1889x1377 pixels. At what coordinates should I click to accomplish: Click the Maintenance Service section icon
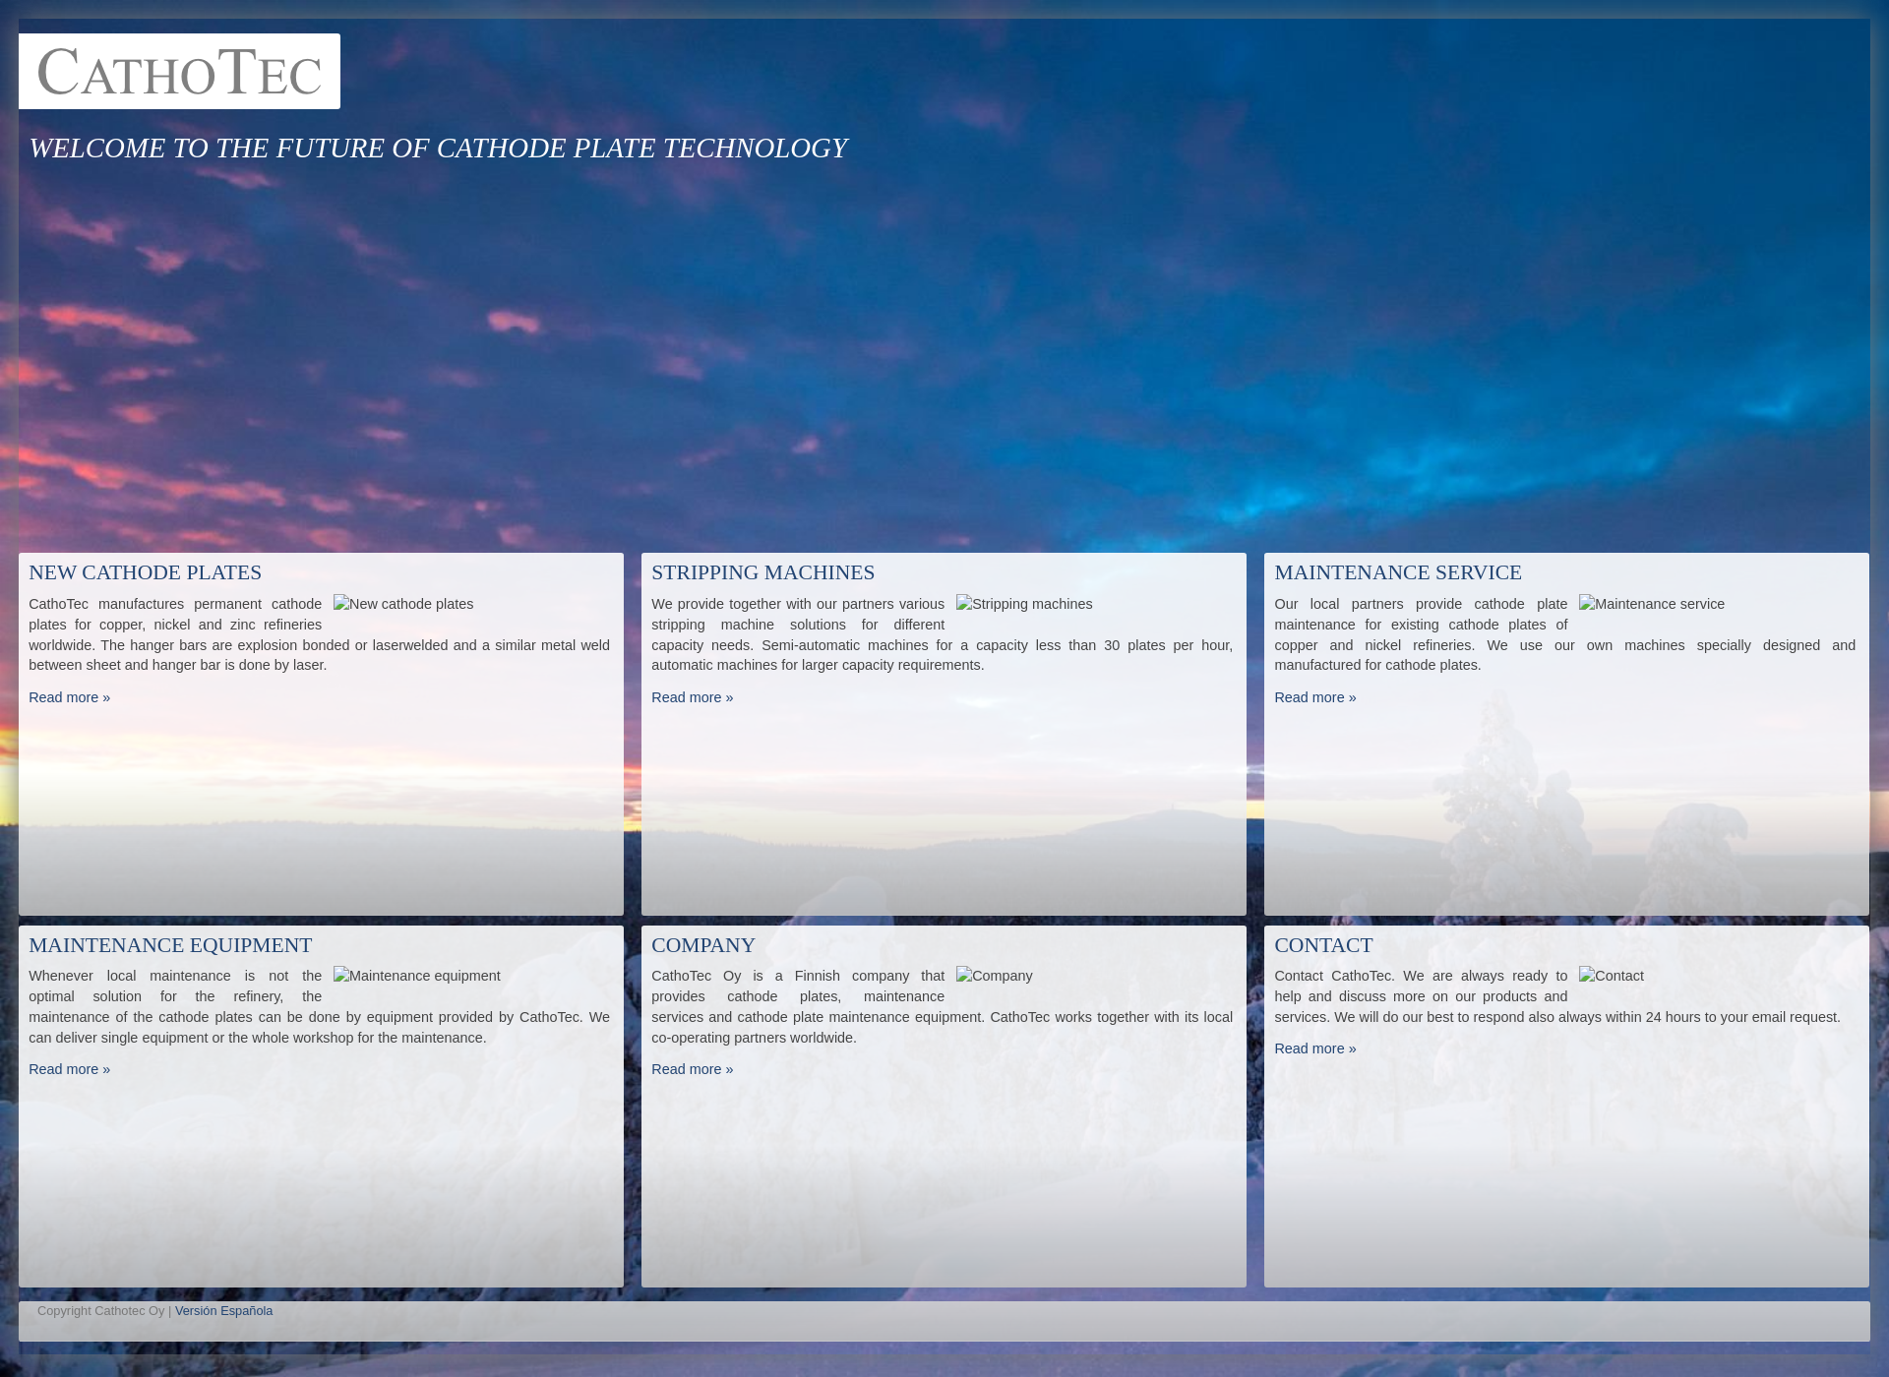point(1588,603)
